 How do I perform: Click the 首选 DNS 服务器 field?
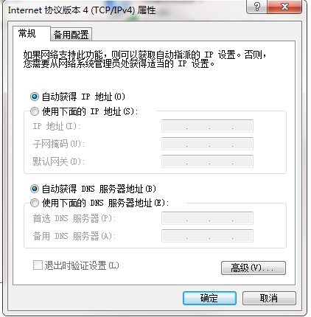(x=207, y=218)
